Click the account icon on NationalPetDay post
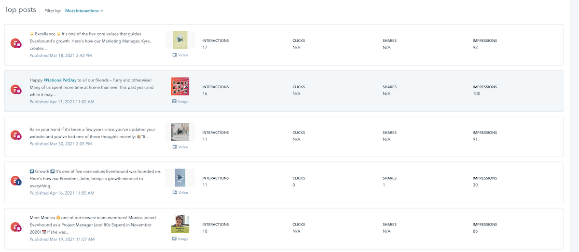Screen dimensions: 579x252 pyautogui.click(x=16, y=90)
